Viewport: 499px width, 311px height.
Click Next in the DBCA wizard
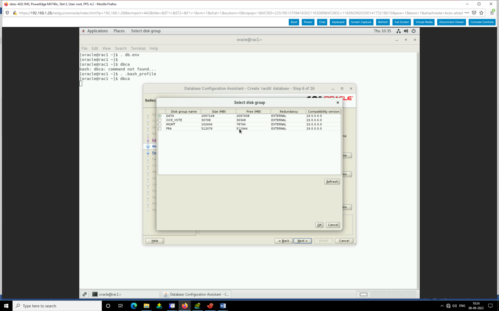(x=303, y=241)
